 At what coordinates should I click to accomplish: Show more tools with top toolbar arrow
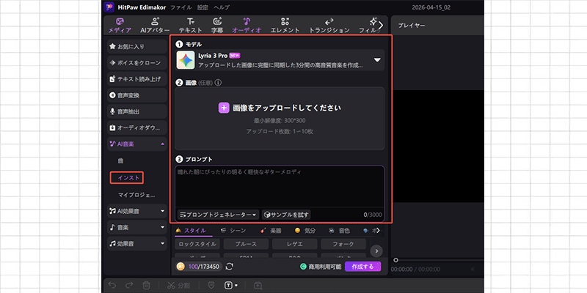click(x=381, y=26)
